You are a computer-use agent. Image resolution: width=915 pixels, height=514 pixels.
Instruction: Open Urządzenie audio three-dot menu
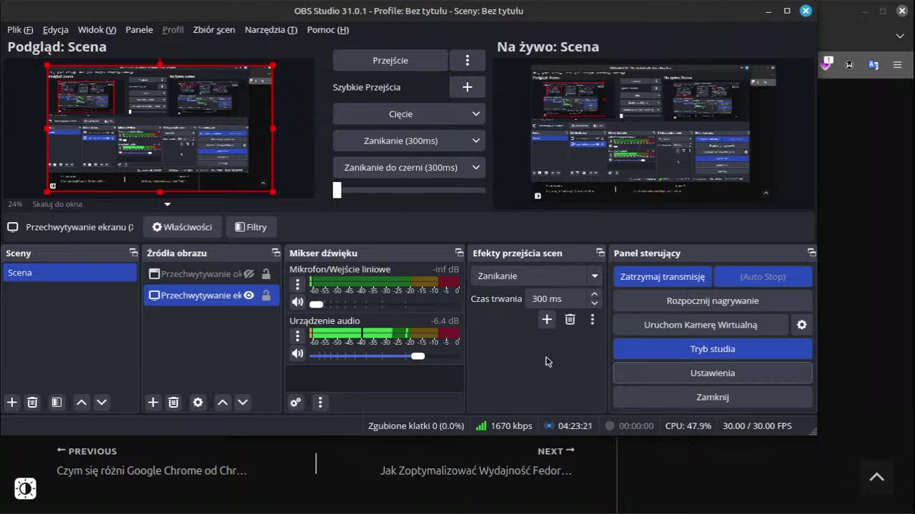click(297, 336)
